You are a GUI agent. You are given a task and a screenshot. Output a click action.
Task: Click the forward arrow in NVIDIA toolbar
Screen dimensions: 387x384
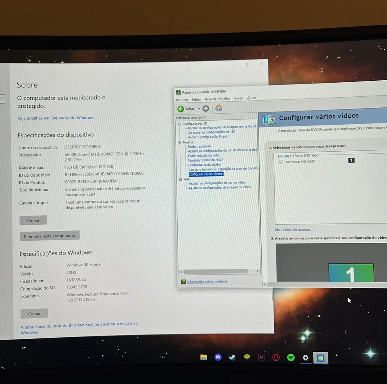(206, 109)
